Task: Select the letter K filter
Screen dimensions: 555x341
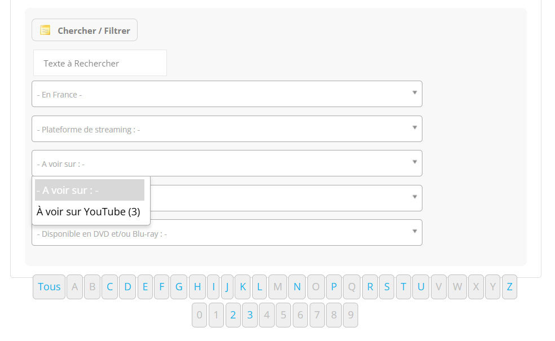Action: click(243, 287)
